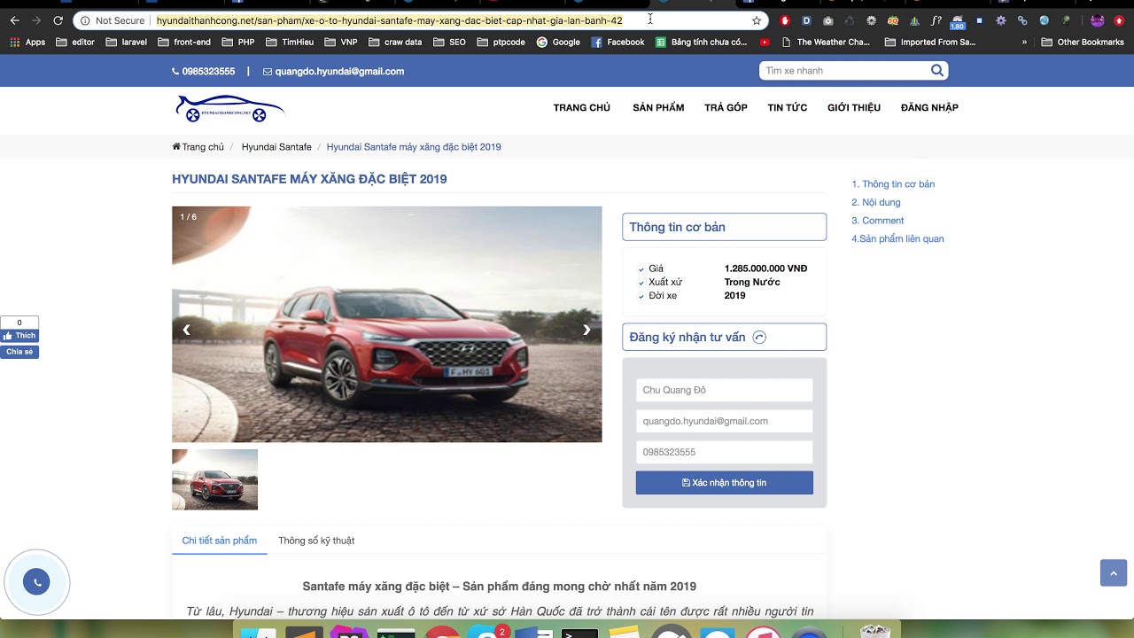Open The Weather Channel bookmark
Screen dimensions: 1134x638
click(826, 42)
